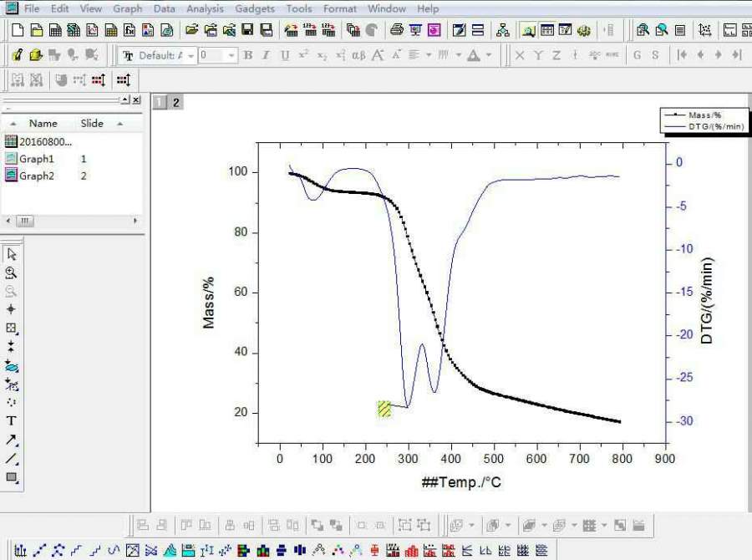
Task: Click the font color A swatch
Action: tap(474, 55)
